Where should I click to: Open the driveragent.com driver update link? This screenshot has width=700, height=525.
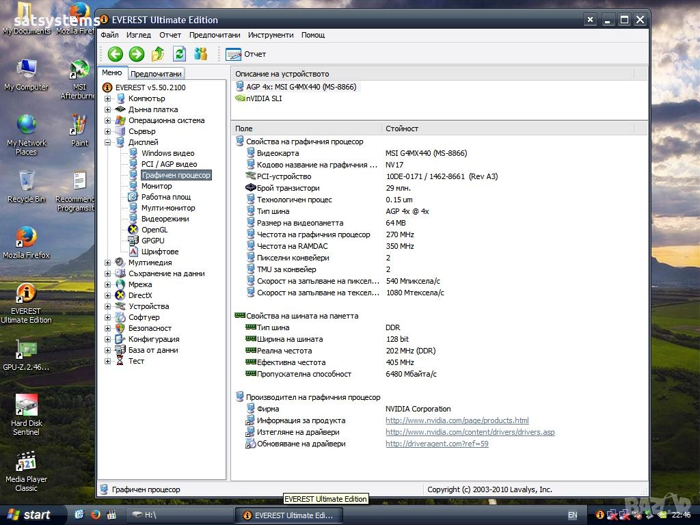[x=437, y=444]
